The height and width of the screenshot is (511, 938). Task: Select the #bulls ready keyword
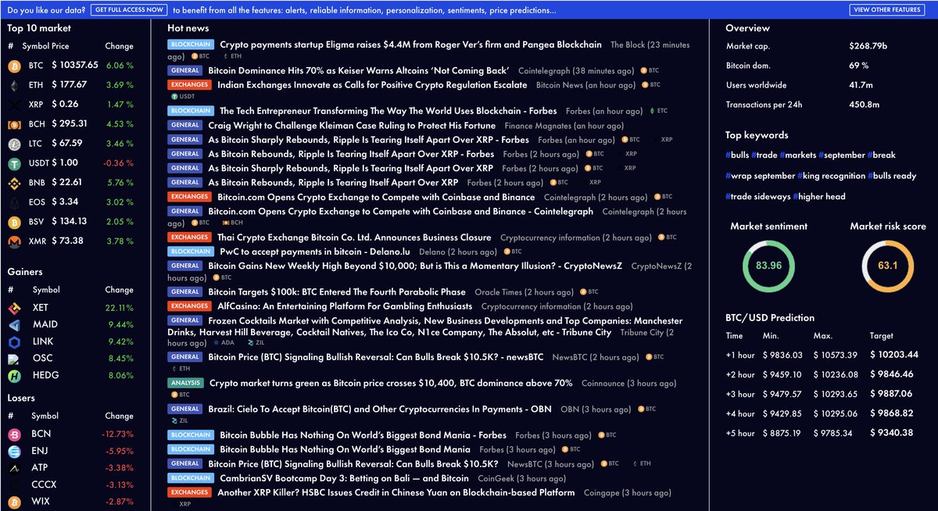click(x=892, y=176)
